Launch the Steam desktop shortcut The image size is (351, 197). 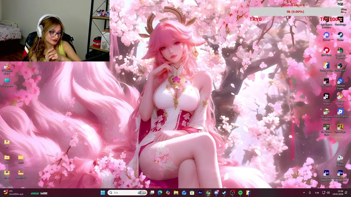tap(340, 37)
